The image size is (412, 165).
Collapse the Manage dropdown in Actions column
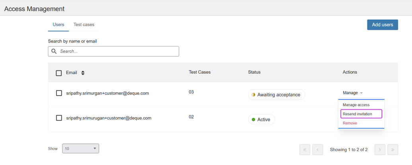pos(353,93)
